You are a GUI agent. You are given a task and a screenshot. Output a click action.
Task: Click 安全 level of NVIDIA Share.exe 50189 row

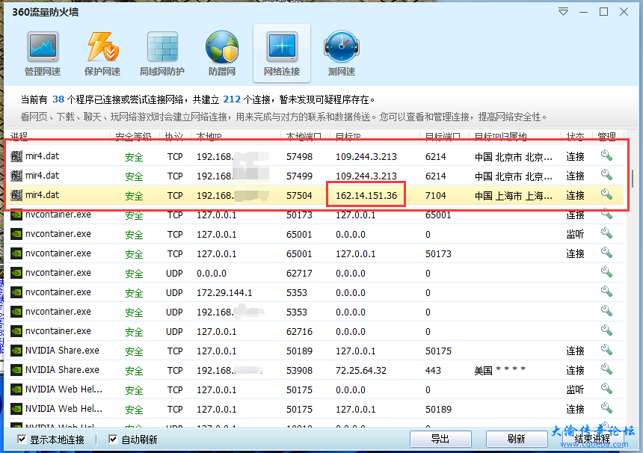pos(134,351)
